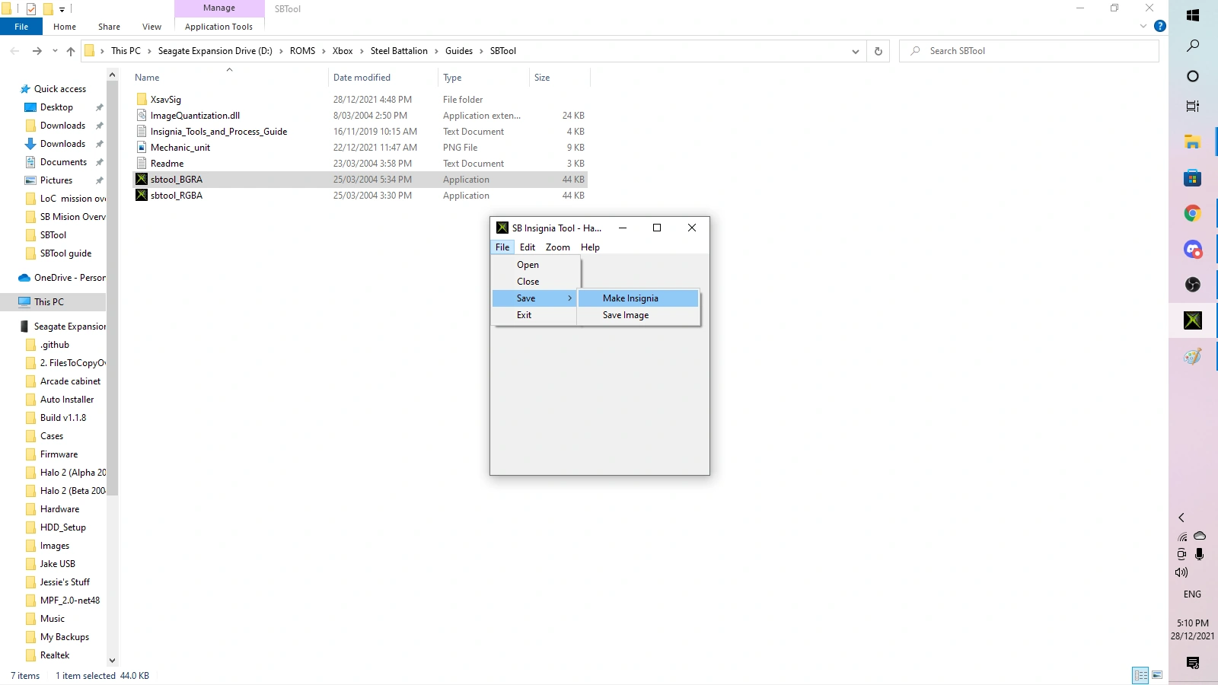Click chevron after ROMS in address bar
1218x685 pixels.
coord(324,51)
